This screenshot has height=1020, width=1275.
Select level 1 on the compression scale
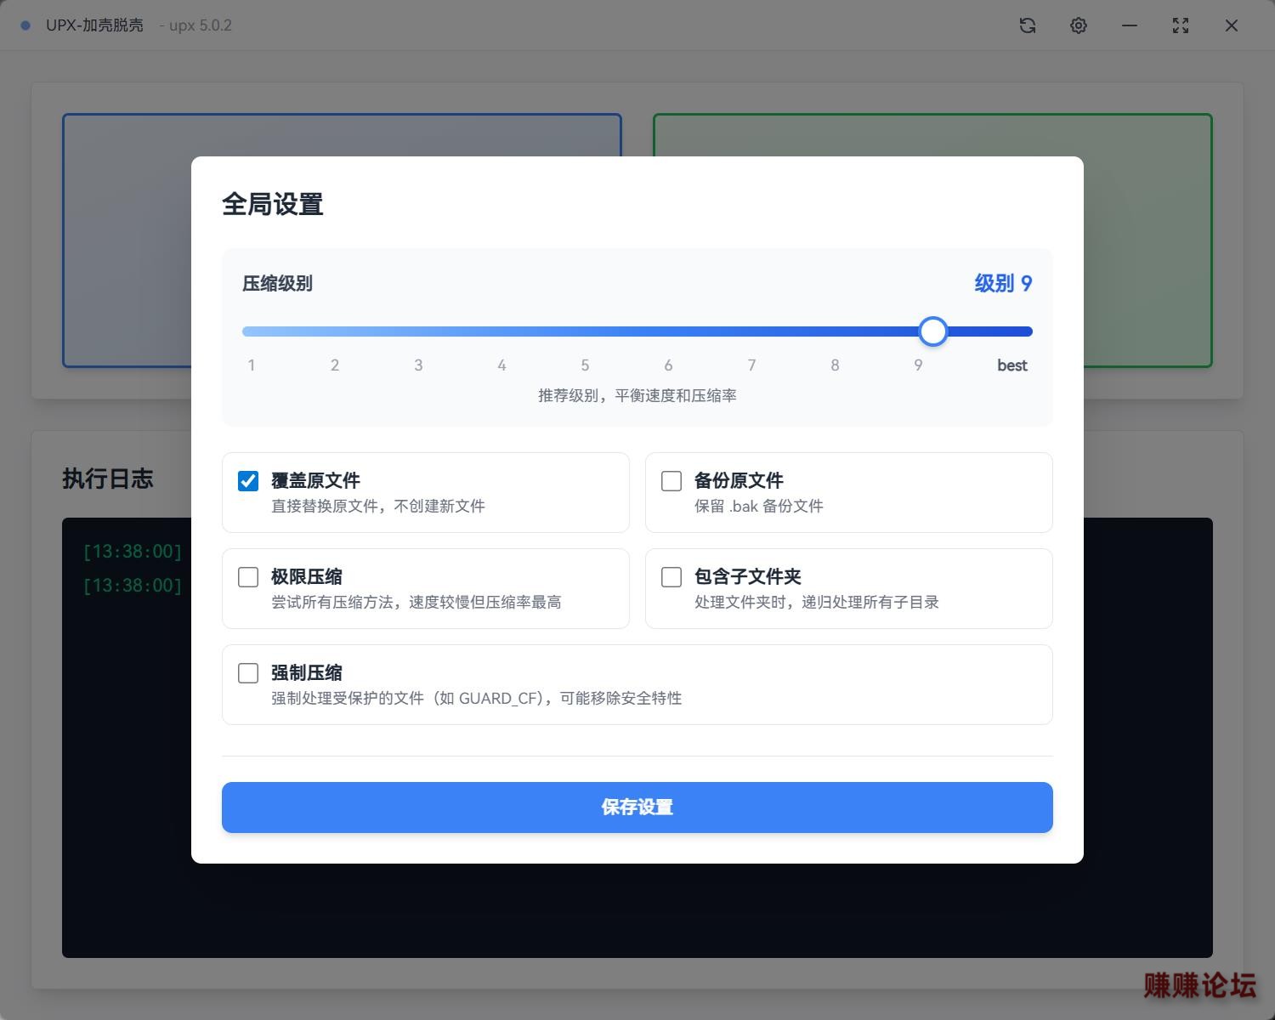(252, 365)
